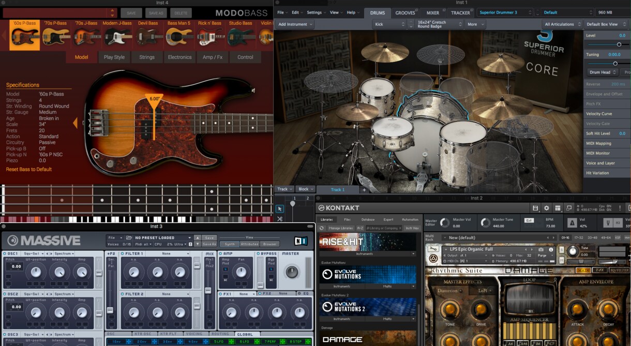The image size is (631, 346).
Task: Click the DELETE button in MODO BASS
Action: click(181, 13)
